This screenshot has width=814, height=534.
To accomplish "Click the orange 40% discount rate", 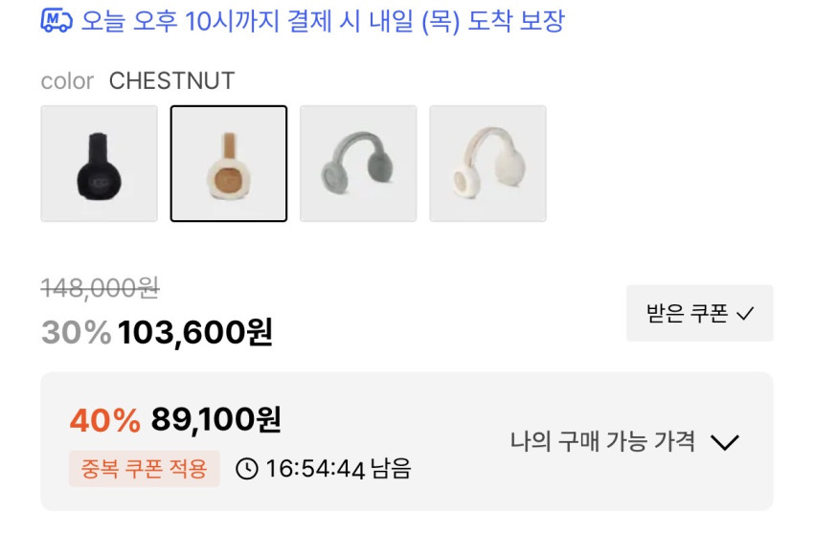I will 104,419.
